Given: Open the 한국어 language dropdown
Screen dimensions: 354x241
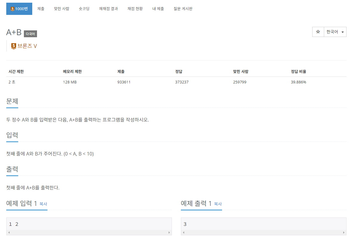Looking at the screenshot, I should pos(335,32).
